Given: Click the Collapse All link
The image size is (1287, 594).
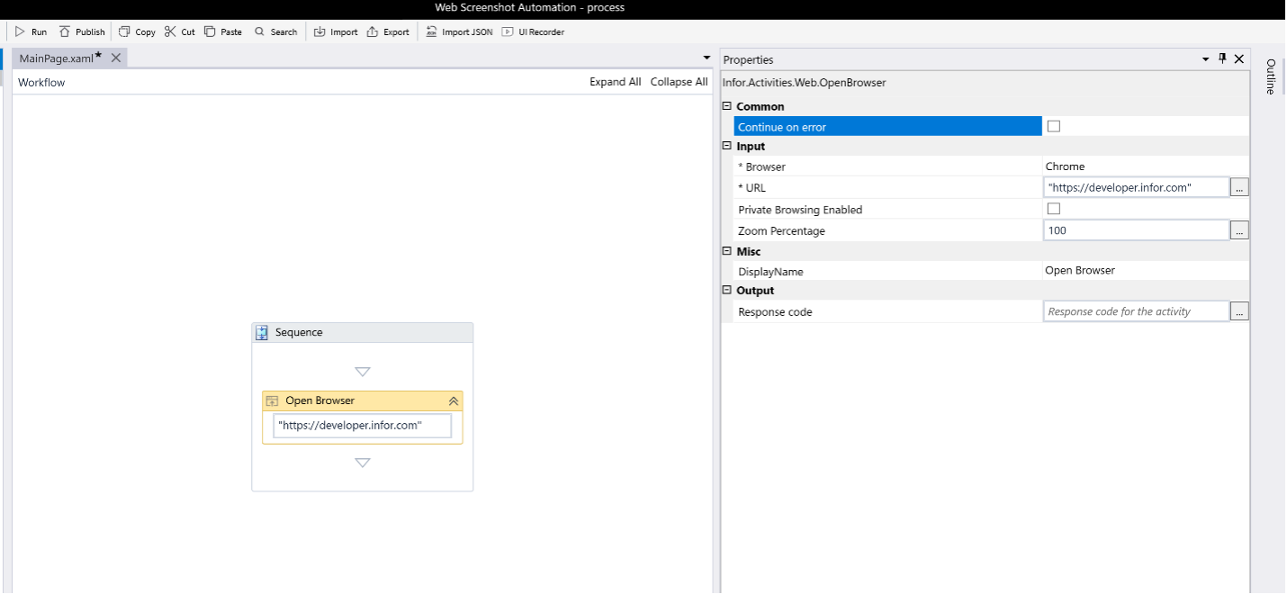Looking at the screenshot, I should [679, 82].
